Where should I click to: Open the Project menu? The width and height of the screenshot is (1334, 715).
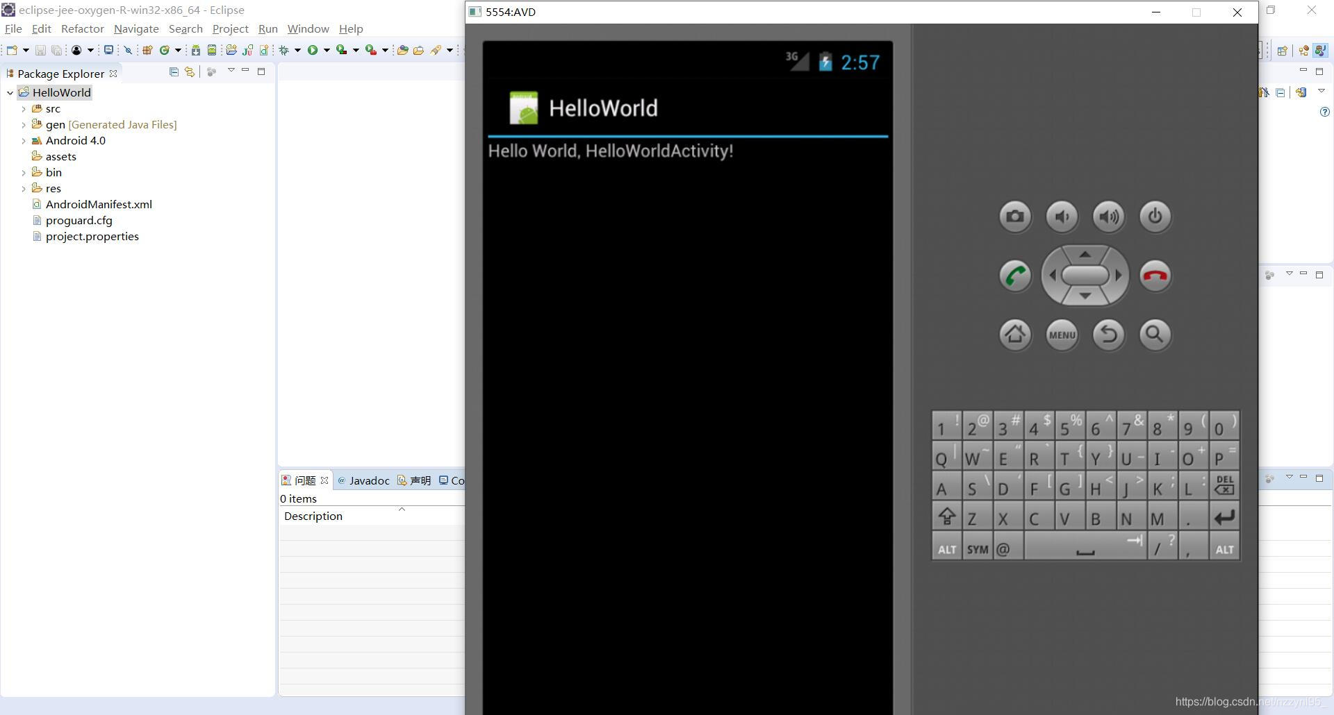pos(231,28)
